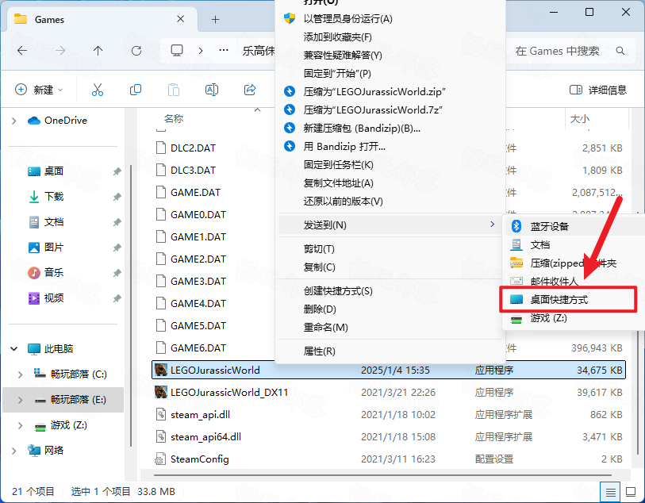Go forward with the right arrow button
This screenshot has height=503, width=645.
point(60,51)
